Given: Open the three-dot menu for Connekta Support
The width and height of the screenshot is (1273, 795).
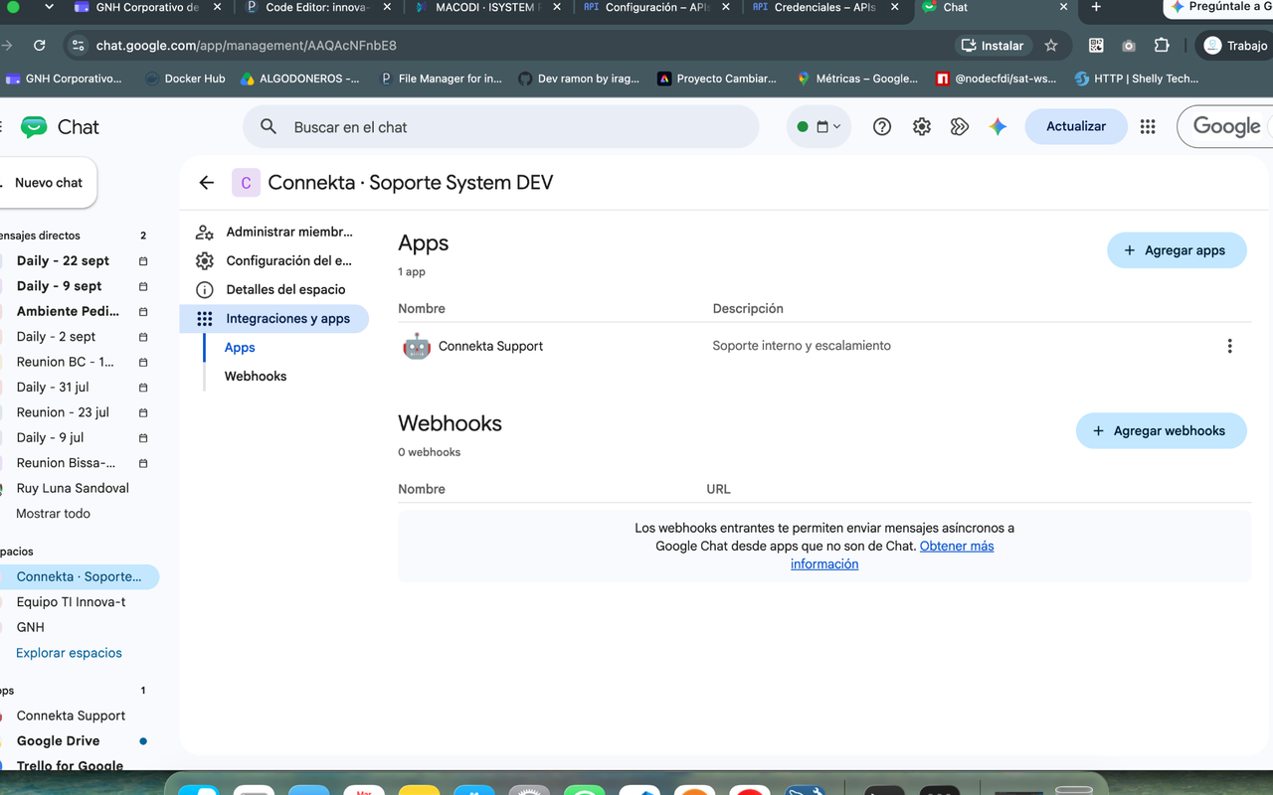Looking at the screenshot, I should tap(1229, 346).
